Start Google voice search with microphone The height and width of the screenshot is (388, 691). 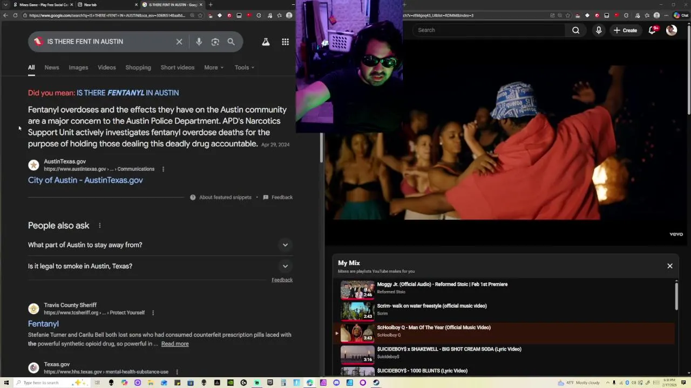pyautogui.click(x=199, y=41)
